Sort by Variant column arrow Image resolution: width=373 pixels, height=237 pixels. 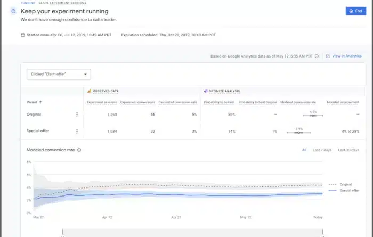41,102
